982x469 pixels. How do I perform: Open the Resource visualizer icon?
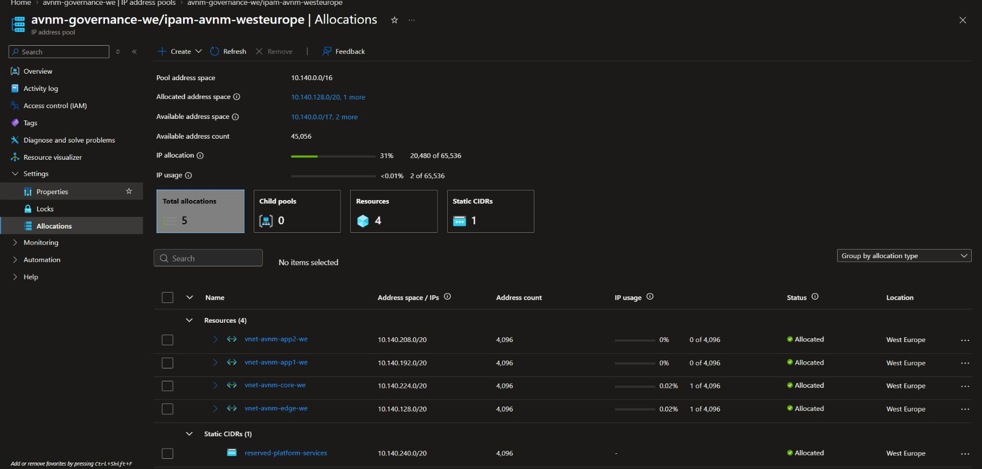(x=15, y=157)
